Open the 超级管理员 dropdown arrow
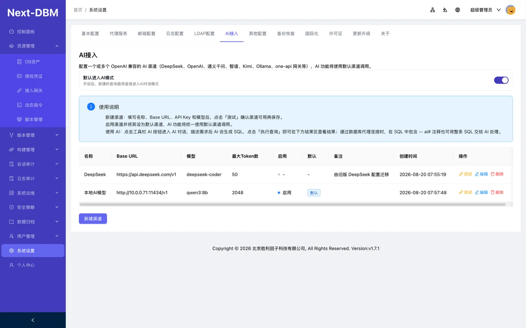 pos(499,10)
